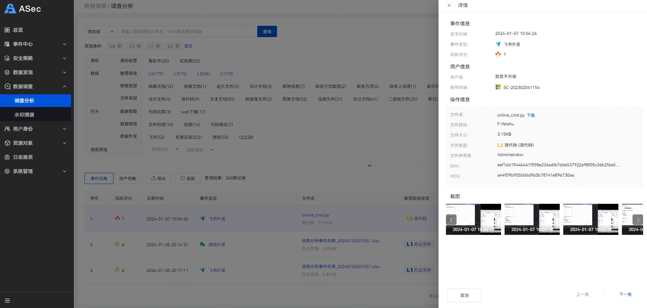Click the 微信外发 icon in row 2
Viewport: 647px width, 308px height.
(x=202, y=244)
